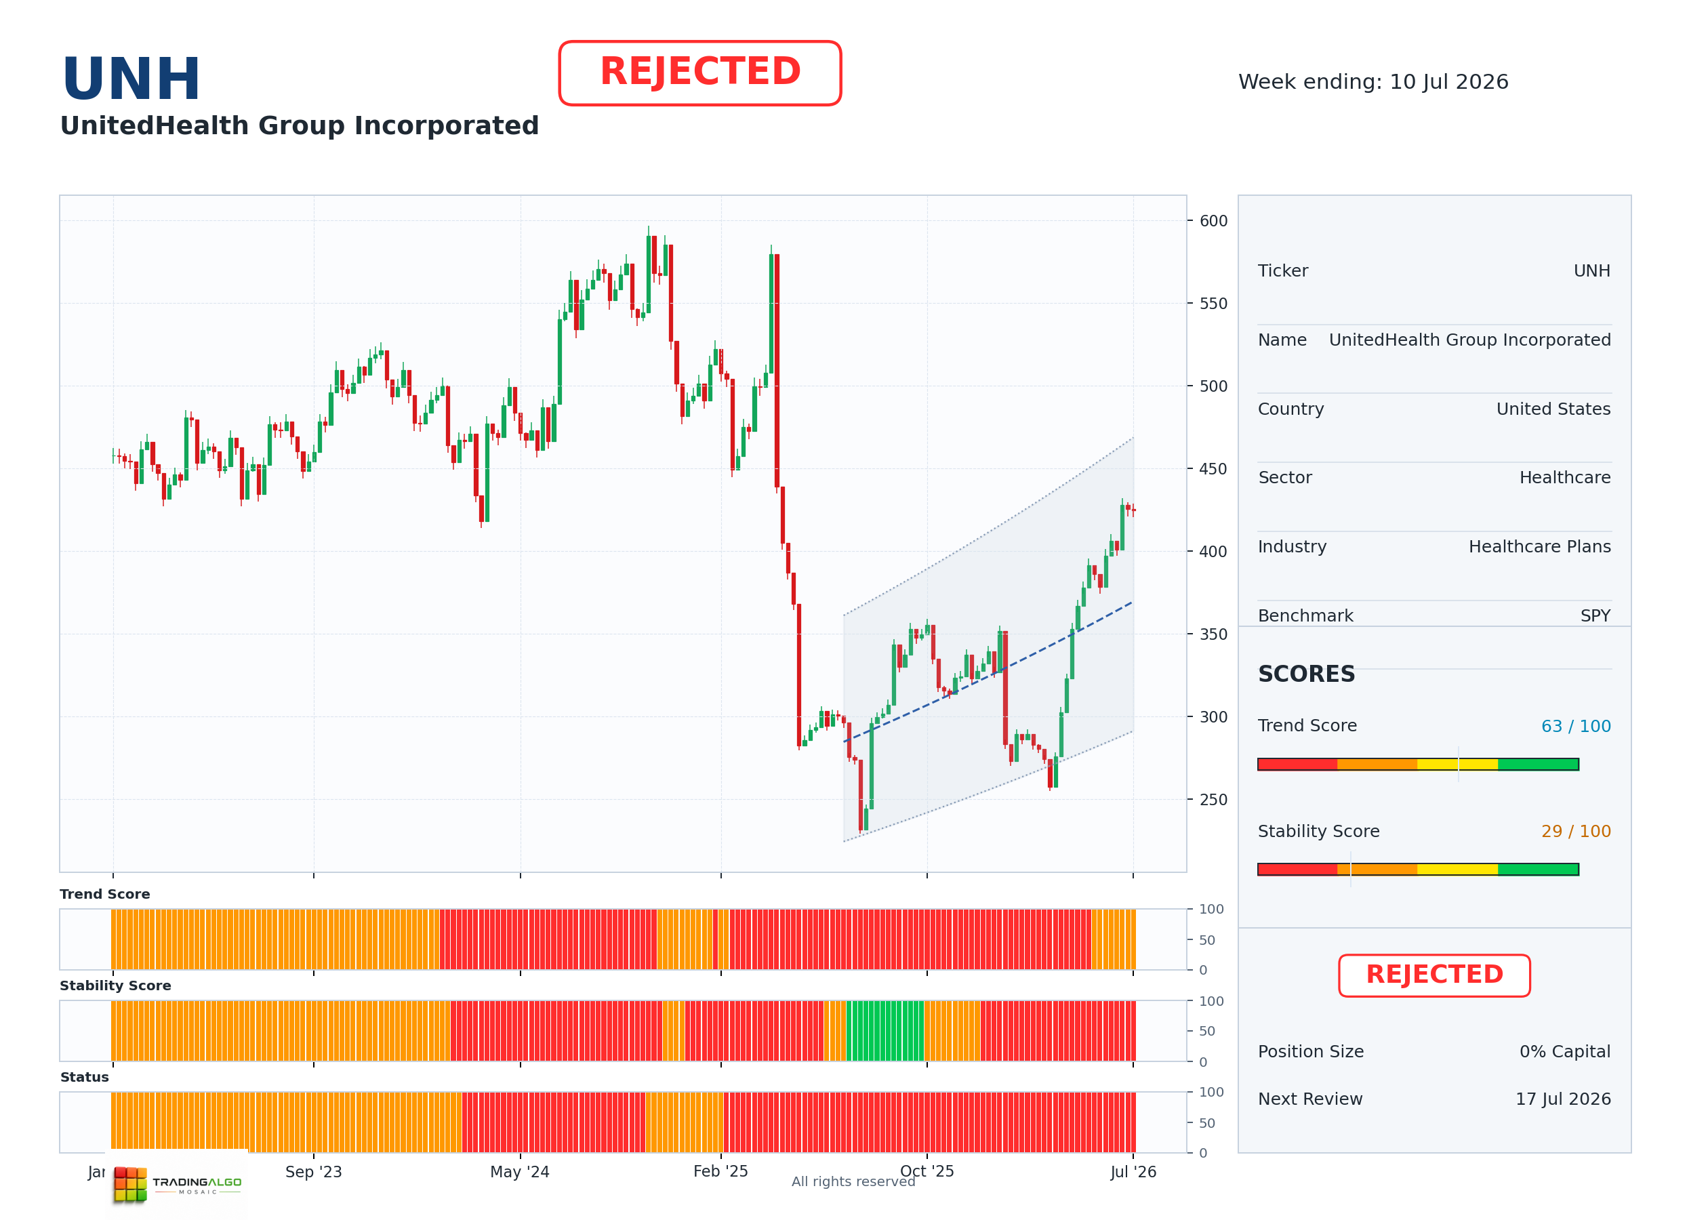Screen dimensions: 1708x1220
Task: Click the latest candlestick near 425
Action: pos(1133,510)
